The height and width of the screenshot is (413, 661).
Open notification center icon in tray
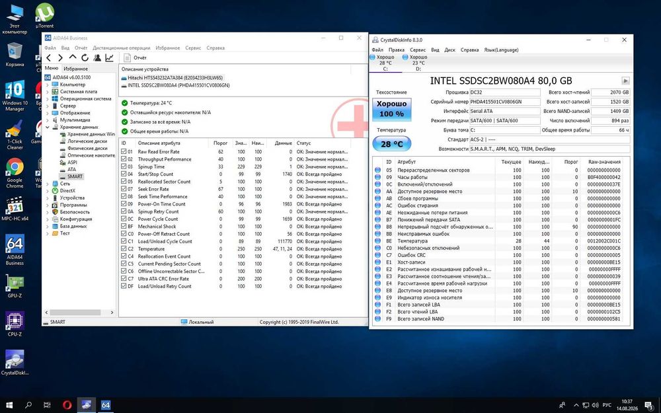coord(649,405)
